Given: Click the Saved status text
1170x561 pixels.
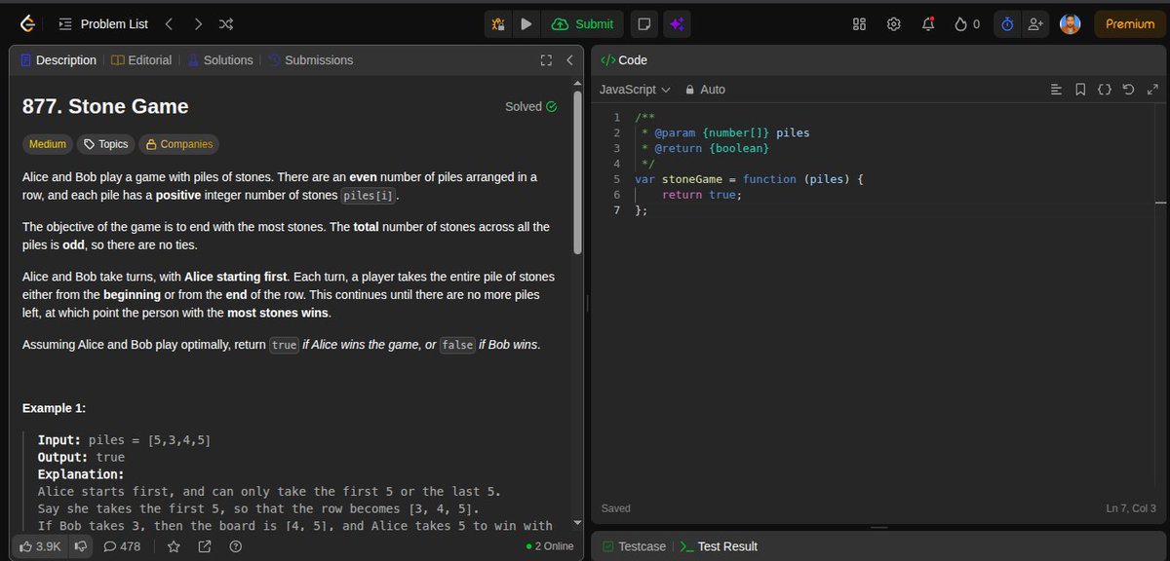Looking at the screenshot, I should (616, 508).
